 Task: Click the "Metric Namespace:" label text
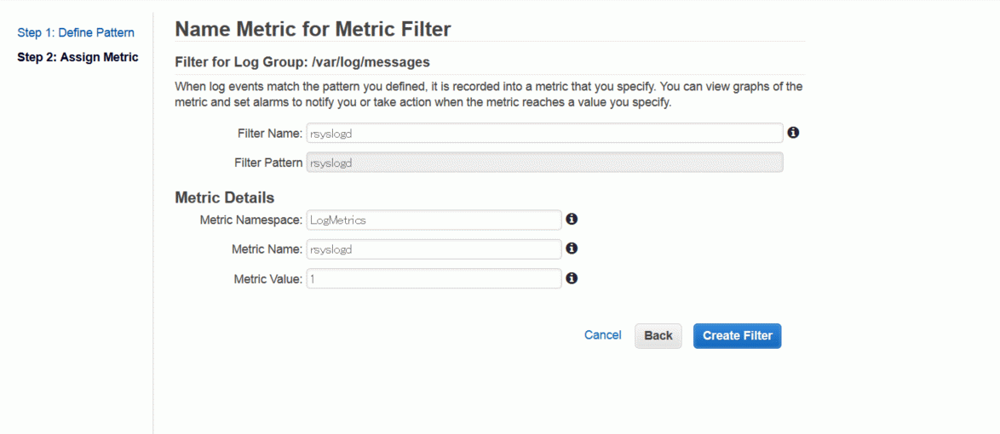pyautogui.click(x=250, y=220)
